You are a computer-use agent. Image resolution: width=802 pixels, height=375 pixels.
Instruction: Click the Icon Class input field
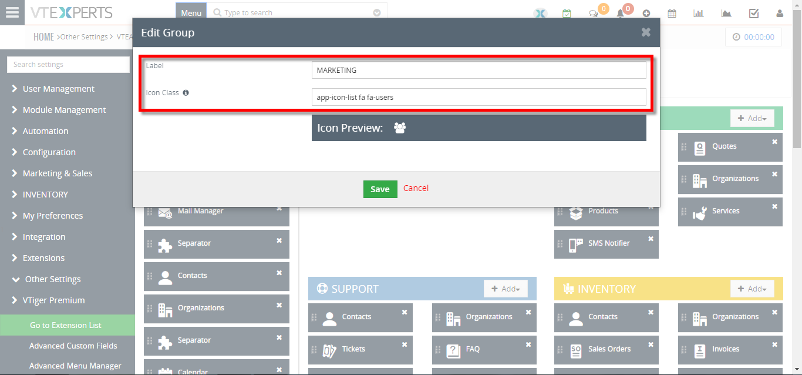coord(478,97)
